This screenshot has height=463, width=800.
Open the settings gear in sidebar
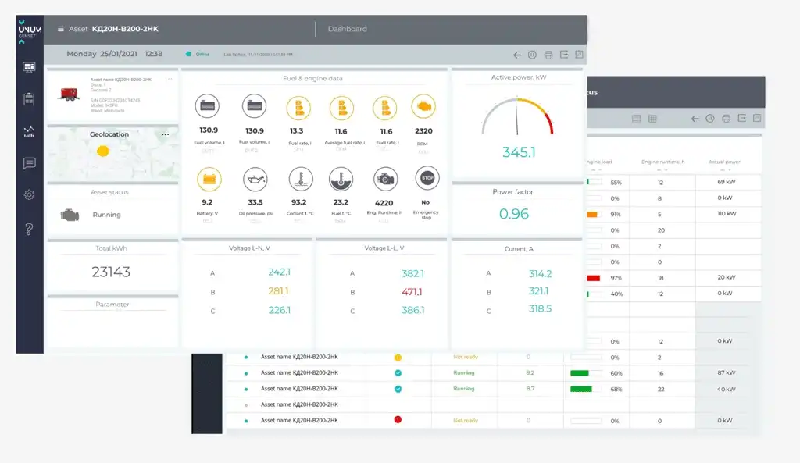click(x=30, y=194)
